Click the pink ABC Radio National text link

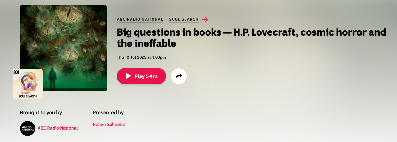(58, 128)
